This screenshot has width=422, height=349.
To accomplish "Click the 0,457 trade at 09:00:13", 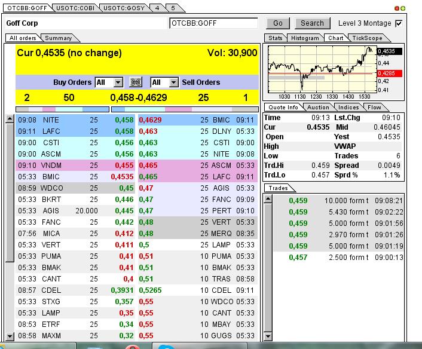I will click(x=338, y=257).
